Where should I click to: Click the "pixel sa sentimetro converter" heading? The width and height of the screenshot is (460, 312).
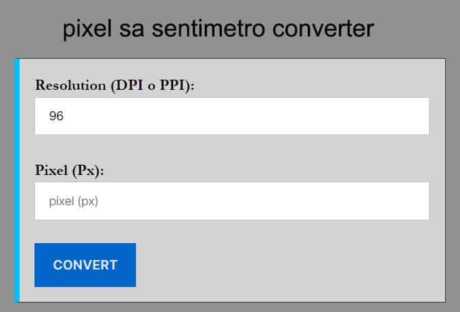click(218, 29)
